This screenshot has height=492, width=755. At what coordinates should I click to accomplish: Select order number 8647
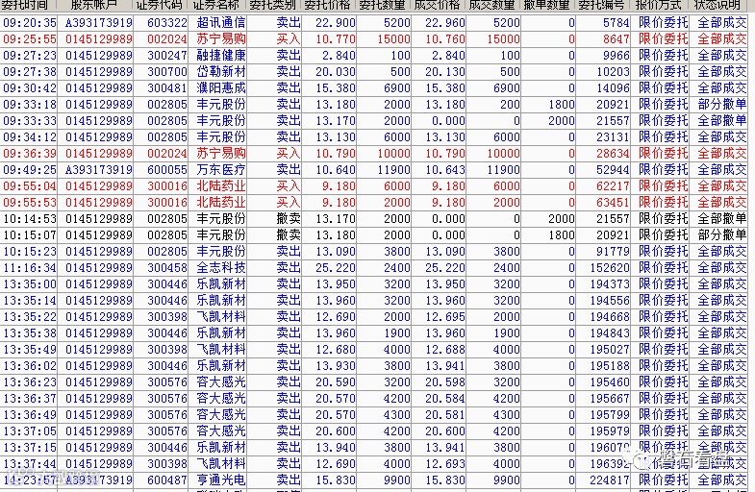coord(616,39)
